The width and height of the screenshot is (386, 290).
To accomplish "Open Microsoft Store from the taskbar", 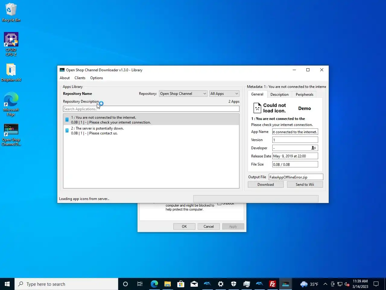I will point(181,284).
